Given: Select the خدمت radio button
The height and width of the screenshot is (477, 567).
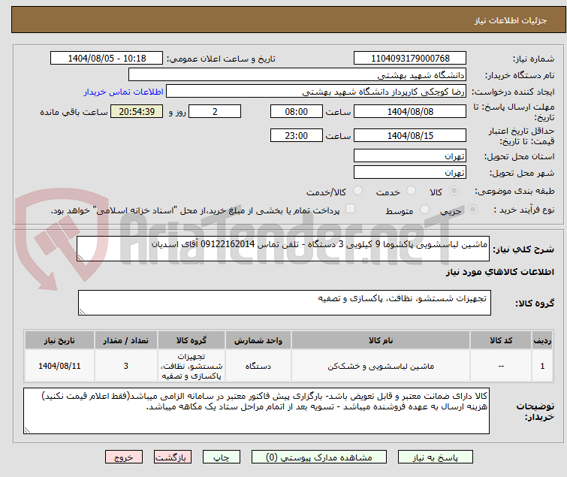Looking at the screenshot, I should (411, 191).
